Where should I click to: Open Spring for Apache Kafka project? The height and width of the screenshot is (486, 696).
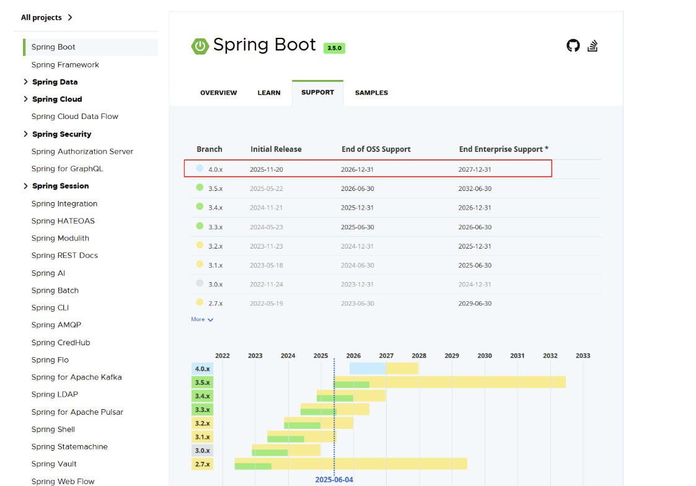(77, 378)
